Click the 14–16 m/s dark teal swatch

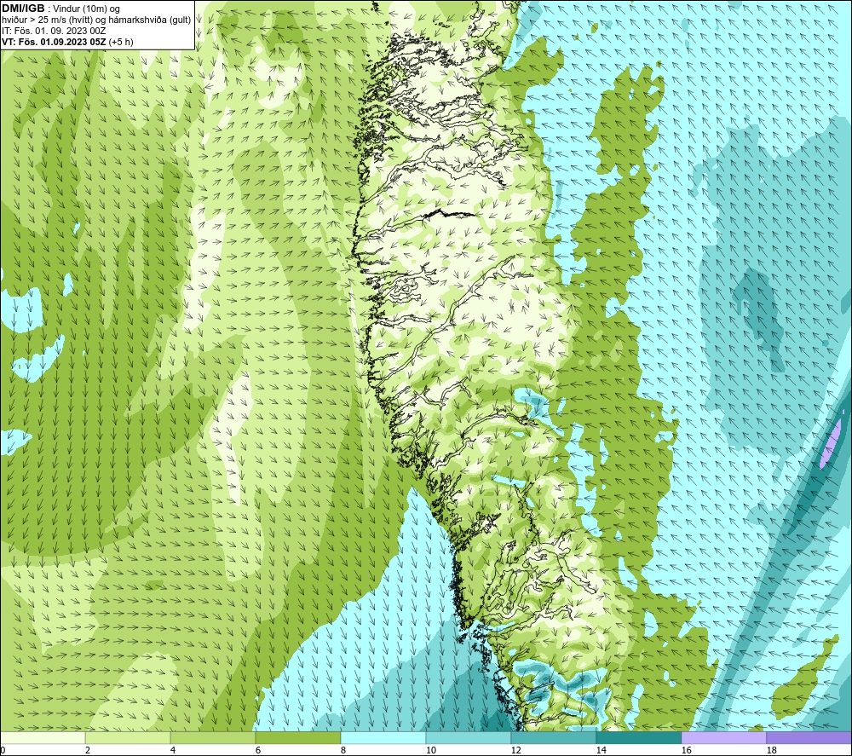(638, 737)
